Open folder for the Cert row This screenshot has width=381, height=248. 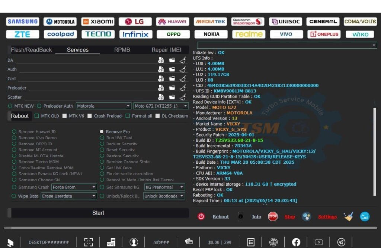172,79
